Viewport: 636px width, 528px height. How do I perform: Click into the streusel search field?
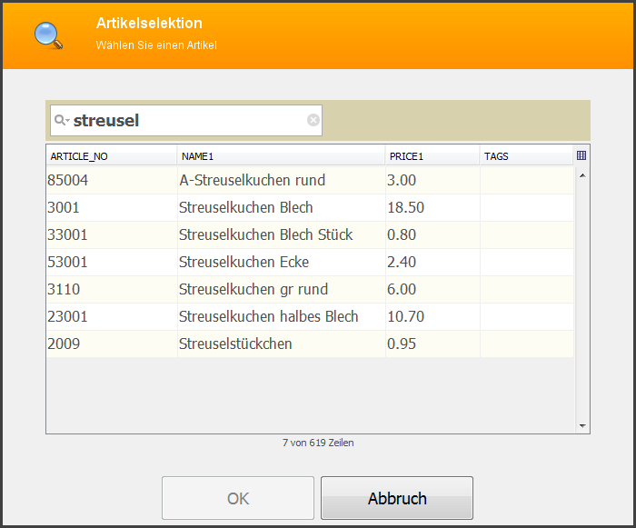point(186,121)
